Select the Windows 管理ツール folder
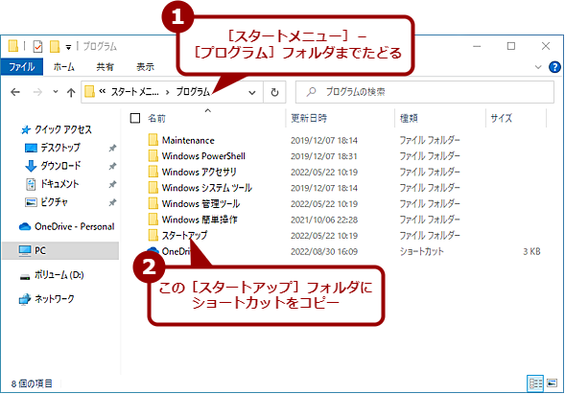 click(x=200, y=203)
